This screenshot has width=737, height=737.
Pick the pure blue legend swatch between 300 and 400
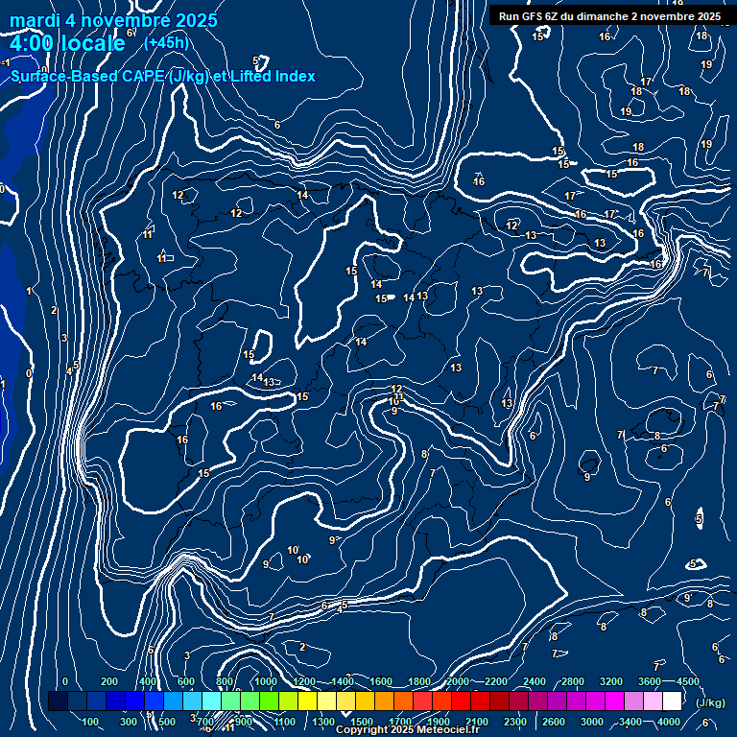(x=135, y=701)
